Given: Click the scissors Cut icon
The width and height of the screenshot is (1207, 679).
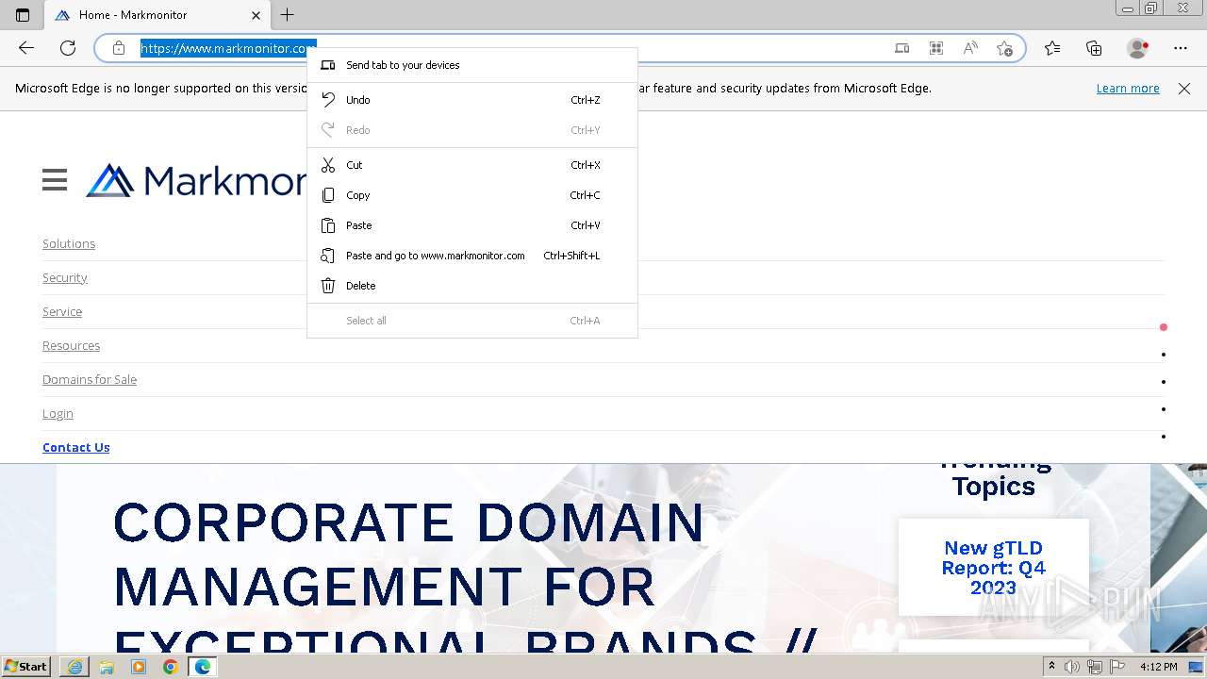Looking at the screenshot, I should click(328, 165).
